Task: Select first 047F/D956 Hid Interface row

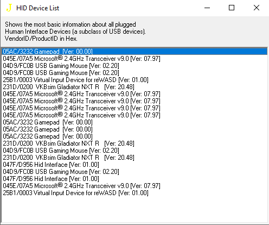Action: 134,165
